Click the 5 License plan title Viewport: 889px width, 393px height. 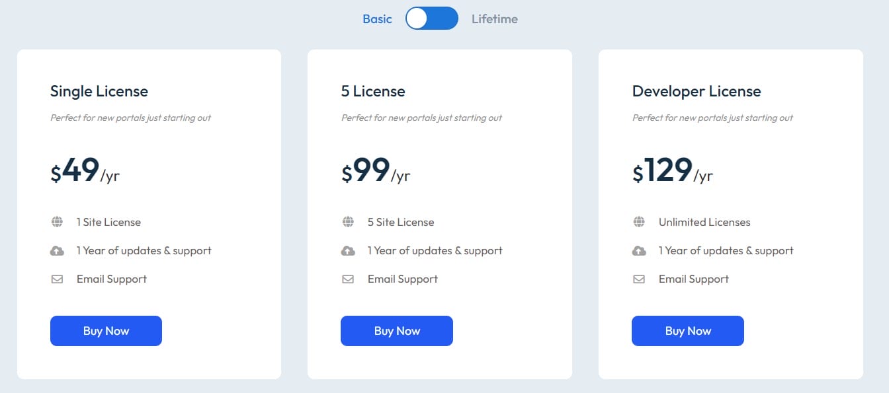coord(373,91)
